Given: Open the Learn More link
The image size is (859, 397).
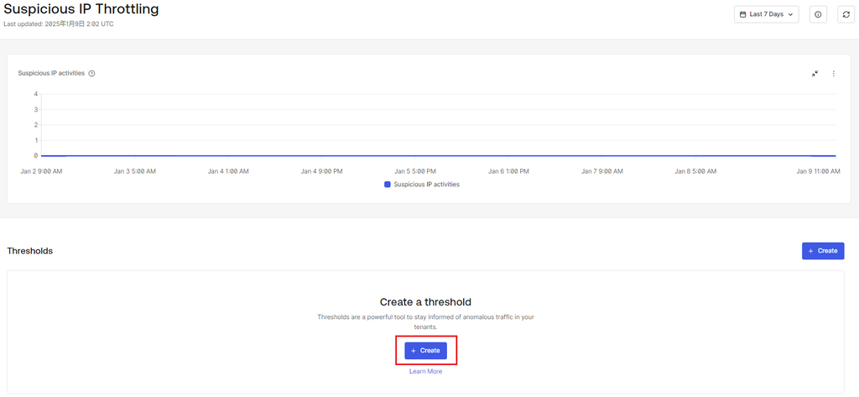Looking at the screenshot, I should click(x=425, y=371).
